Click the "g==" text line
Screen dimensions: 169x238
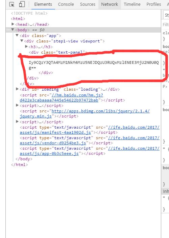tap(32, 68)
